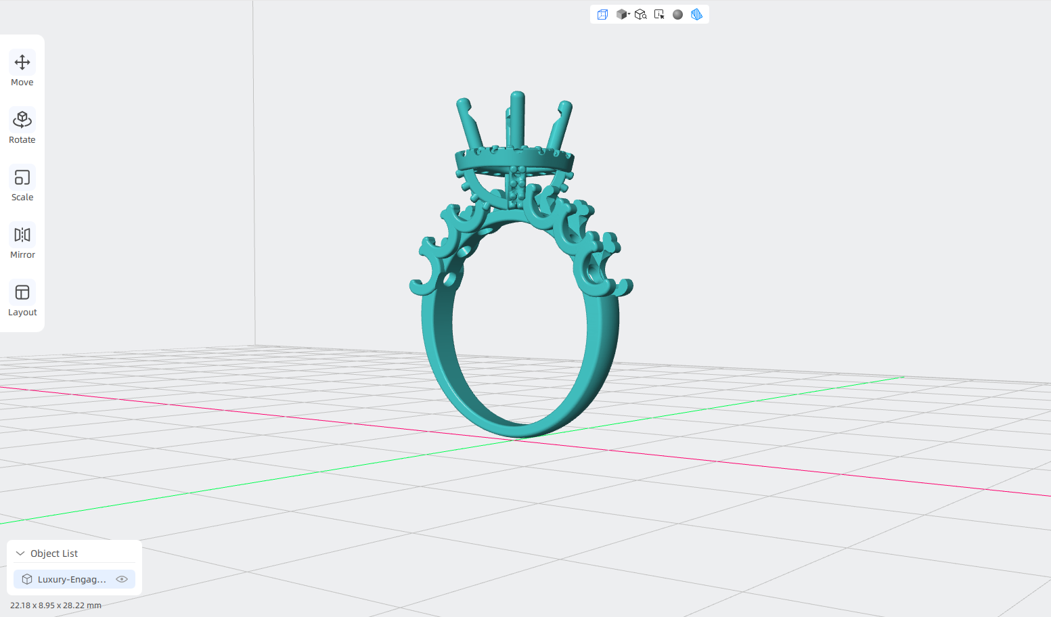Viewport: 1051px width, 617px height.
Task: Collapse the Object List panel
Action: click(20, 553)
